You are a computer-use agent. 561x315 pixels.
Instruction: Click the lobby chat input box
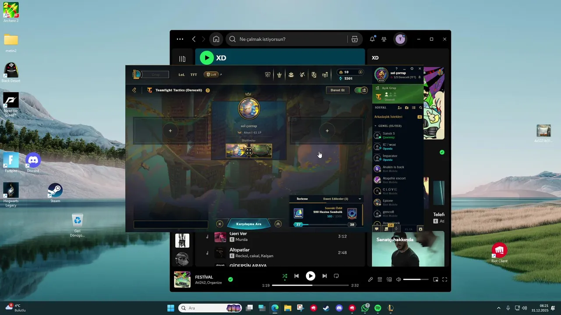[171, 224]
